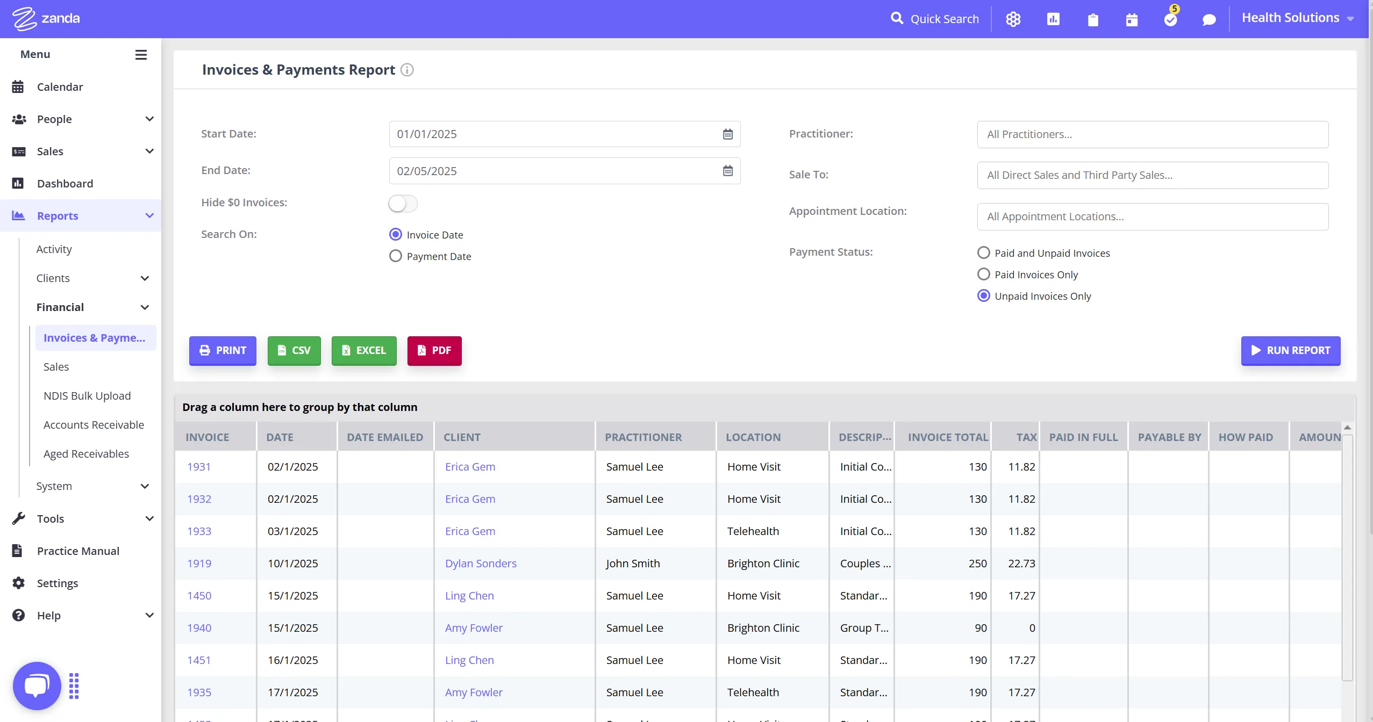The height and width of the screenshot is (722, 1373).
Task: Open the apps grid icon in header
Action: tap(1013, 19)
